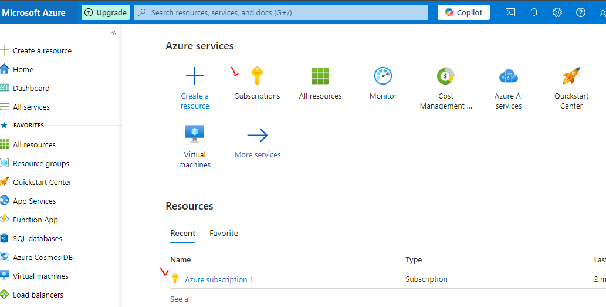Collapse the left sidebar menu
Viewport: 606px width, 307px height.
(x=114, y=32)
